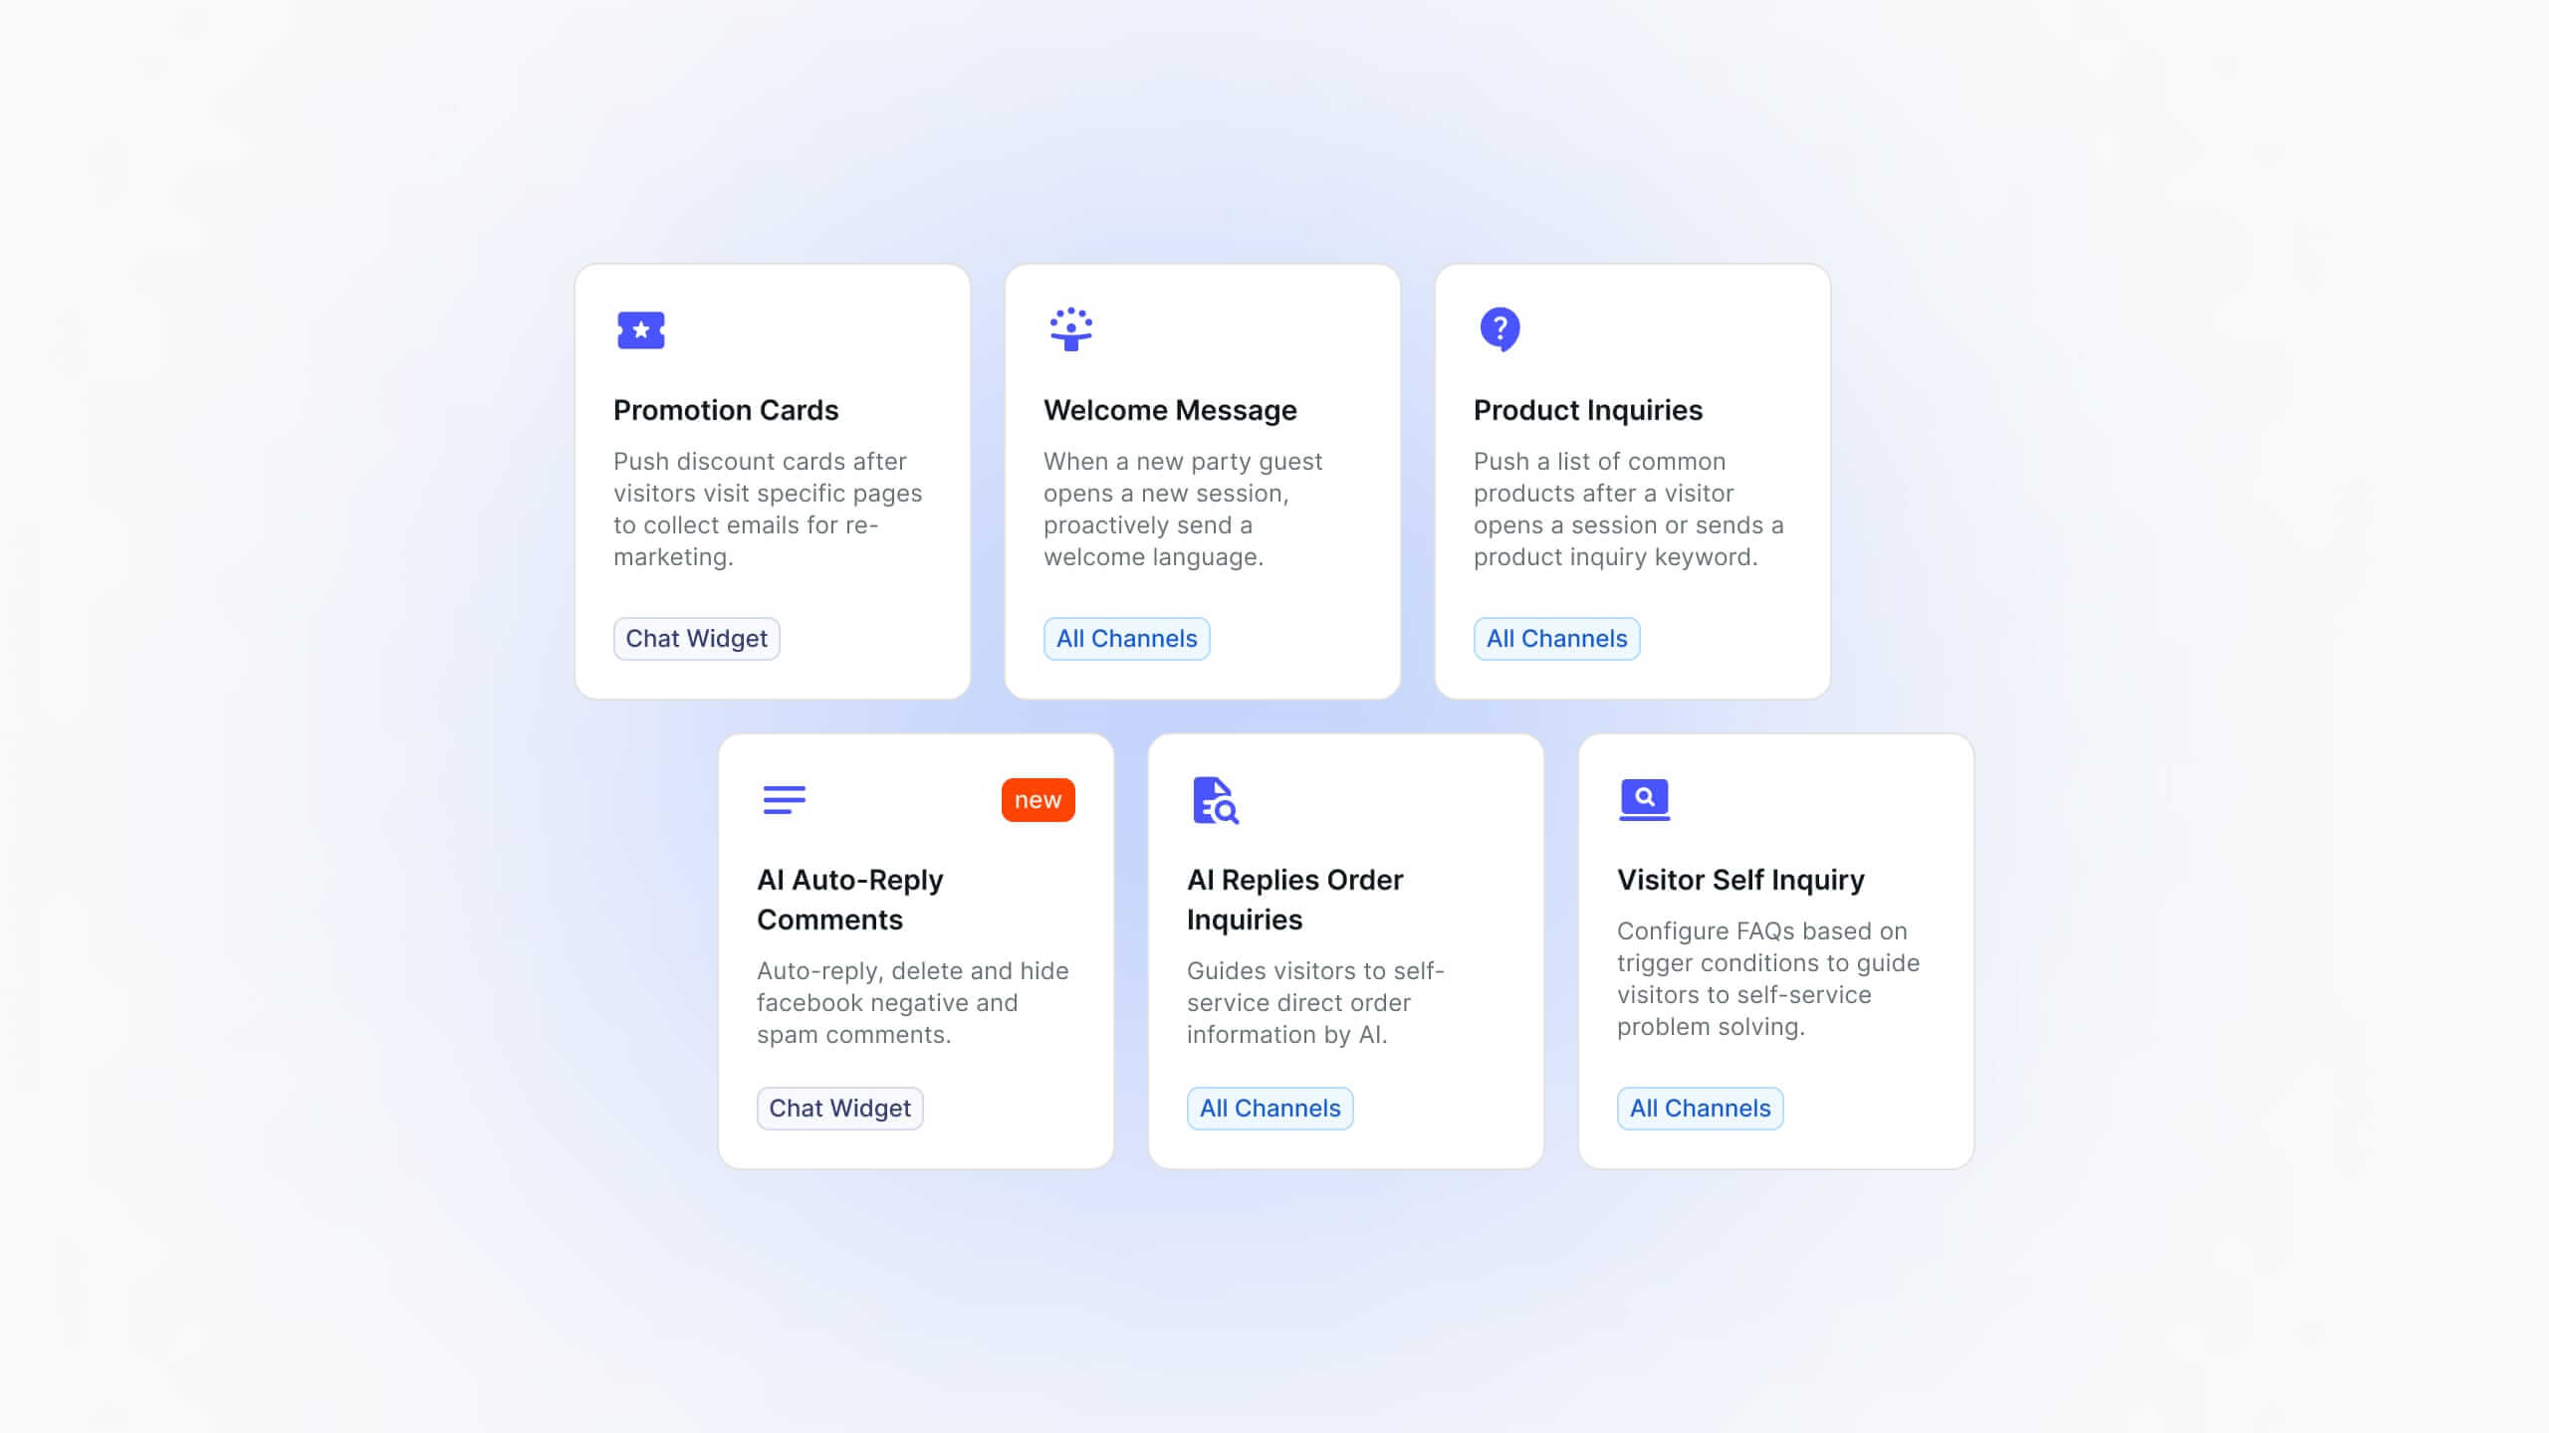Click the orange 'new' badge

(1038, 800)
